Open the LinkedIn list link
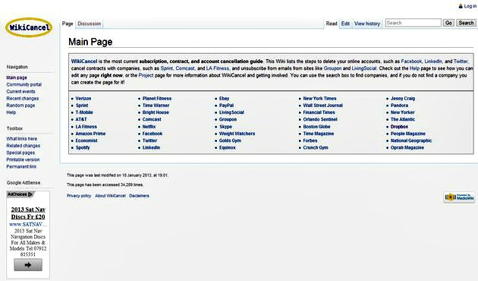This screenshot has height=281, width=478. coord(151,147)
